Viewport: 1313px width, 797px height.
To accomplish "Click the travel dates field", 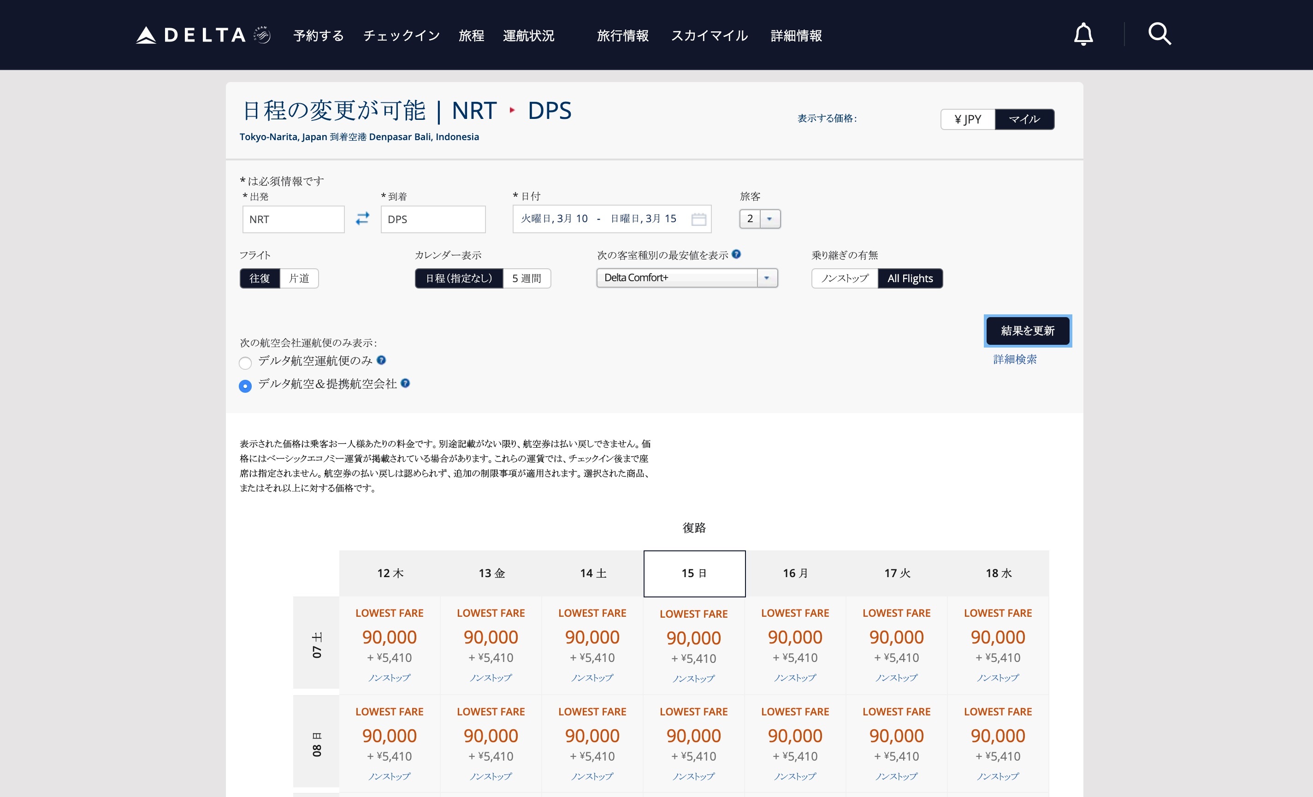I will [x=612, y=219].
